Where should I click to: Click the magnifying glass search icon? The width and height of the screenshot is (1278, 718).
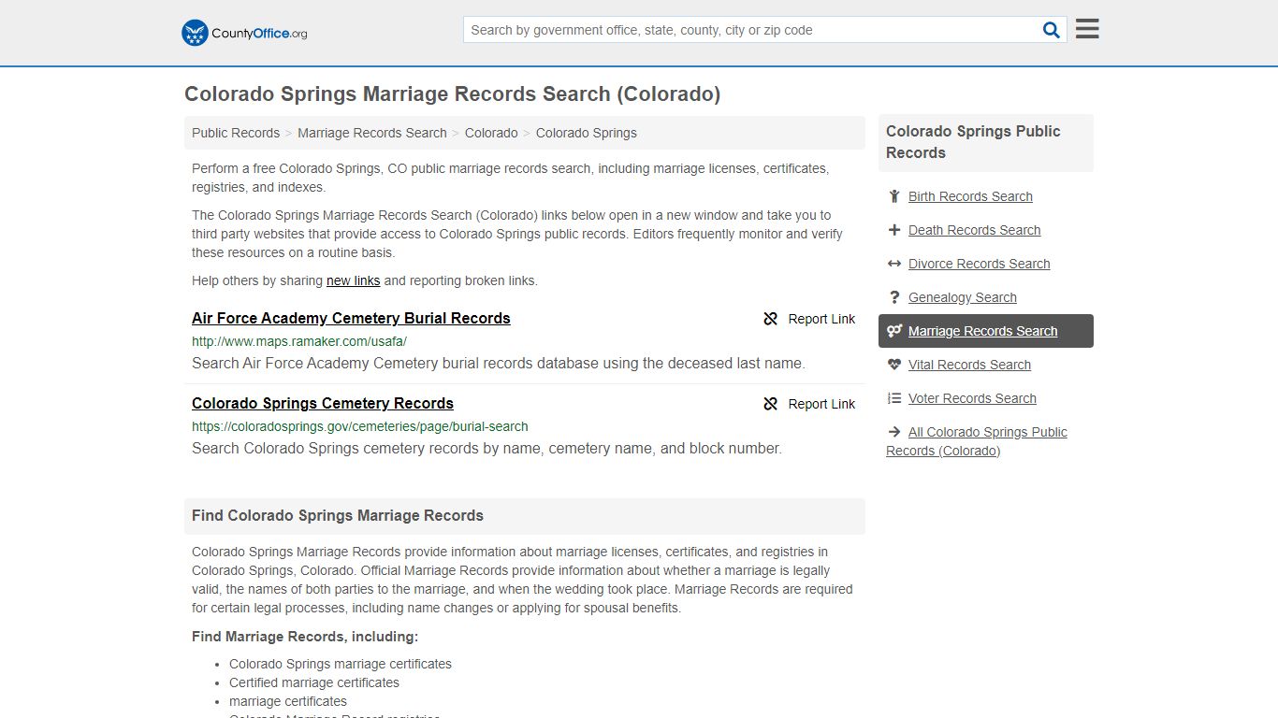pos(1052,30)
